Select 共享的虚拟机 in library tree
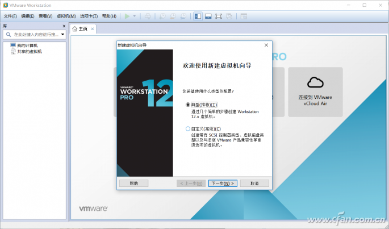389x229 pixels. [26, 52]
